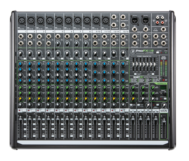The height and width of the screenshot is (161, 189).
Task: Click Internal FX To Mon 1 knob
Action: point(153,88)
